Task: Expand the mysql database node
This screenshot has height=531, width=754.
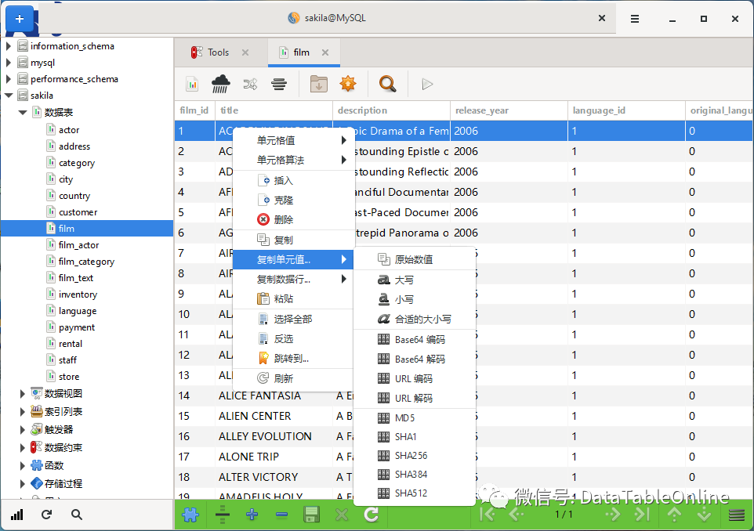Action: click(8, 63)
